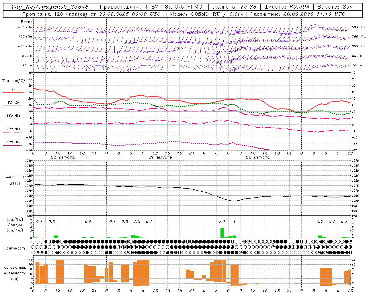The width and height of the screenshot is (367, 293).
Task: Select the Td 2м dew point legend label
Action: (x=13, y=102)
